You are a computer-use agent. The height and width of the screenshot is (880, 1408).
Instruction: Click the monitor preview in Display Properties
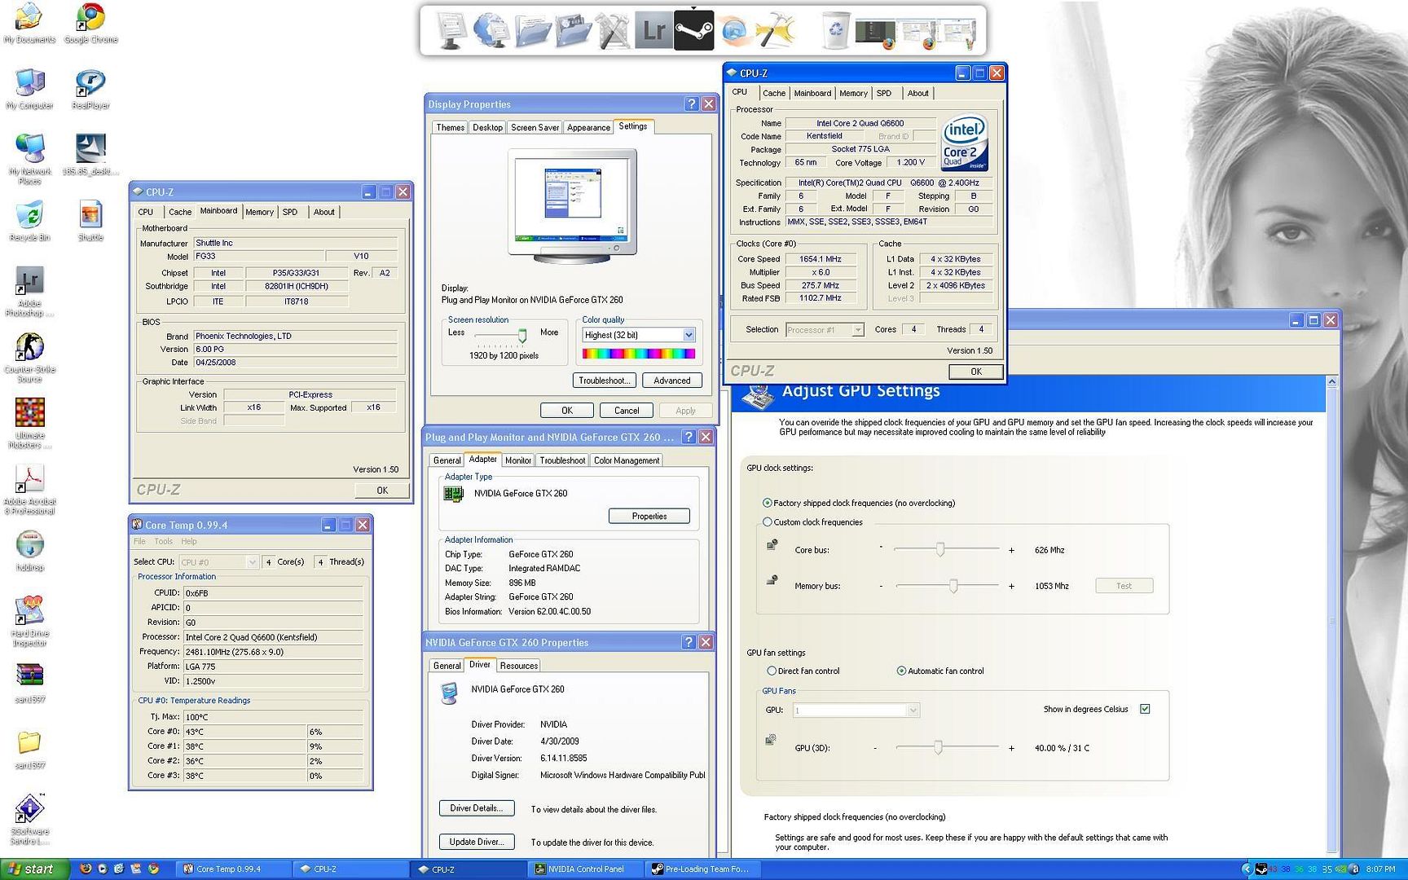click(572, 206)
